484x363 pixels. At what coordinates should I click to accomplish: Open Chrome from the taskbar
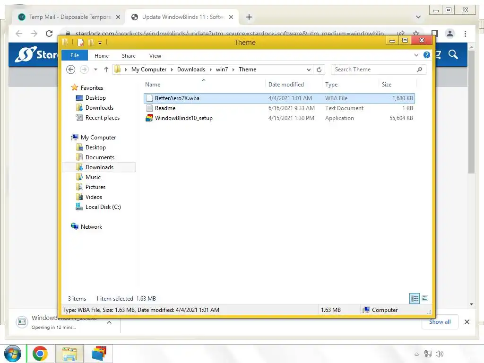(40, 354)
